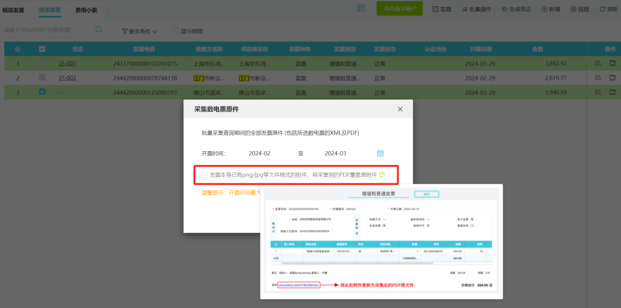Click the 发票状态 column header
Viewport: 621px width, 308px height.
pos(385,49)
